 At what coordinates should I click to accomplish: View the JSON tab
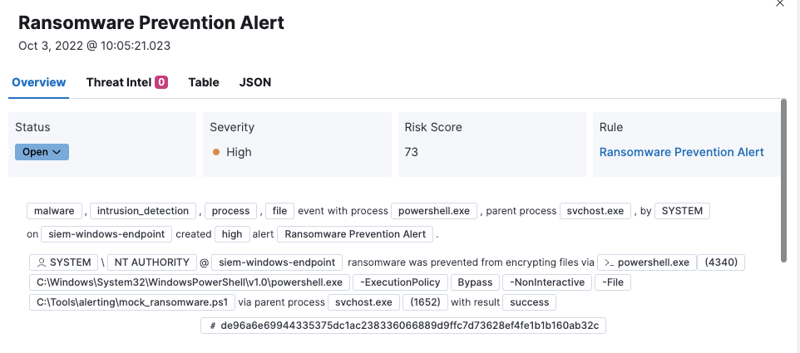pyautogui.click(x=255, y=82)
